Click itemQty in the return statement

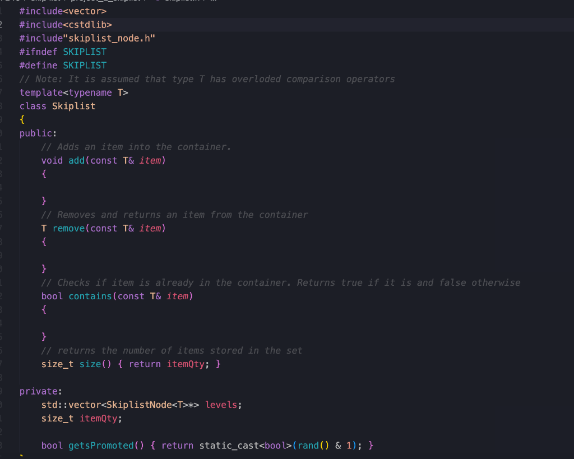click(x=186, y=364)
